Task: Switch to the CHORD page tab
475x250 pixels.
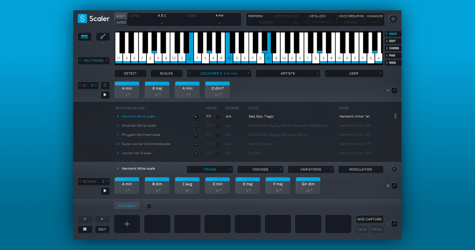Action: pos(393,48)
